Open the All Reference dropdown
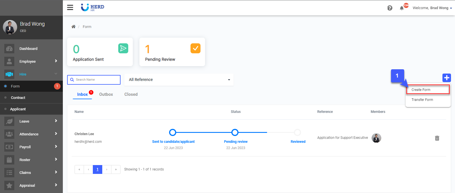The height and width of the screenshot is (193, 455). 179,80
